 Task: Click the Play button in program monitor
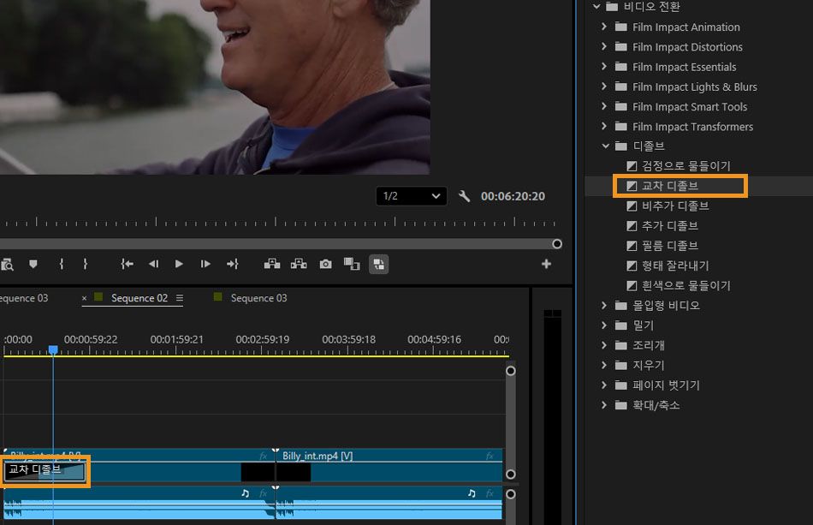tap(179, 264)
